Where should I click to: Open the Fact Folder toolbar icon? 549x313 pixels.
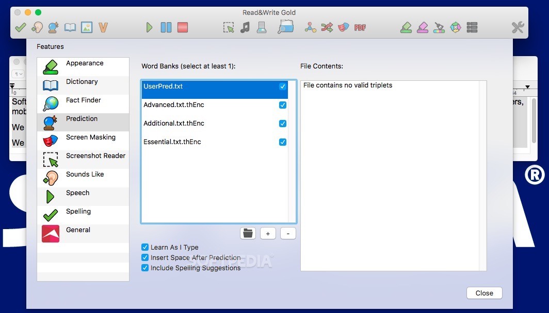click(x=286, y=27)
